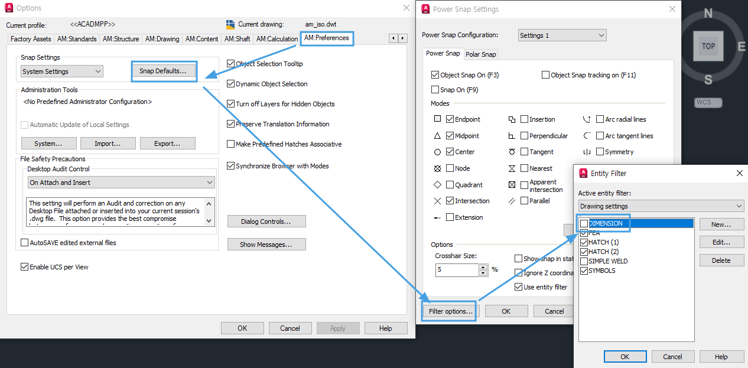Click the Midpoint triangle snap icon
This screenshot has width=748, height=368.
pyautogui.click(x=437, y=136)
